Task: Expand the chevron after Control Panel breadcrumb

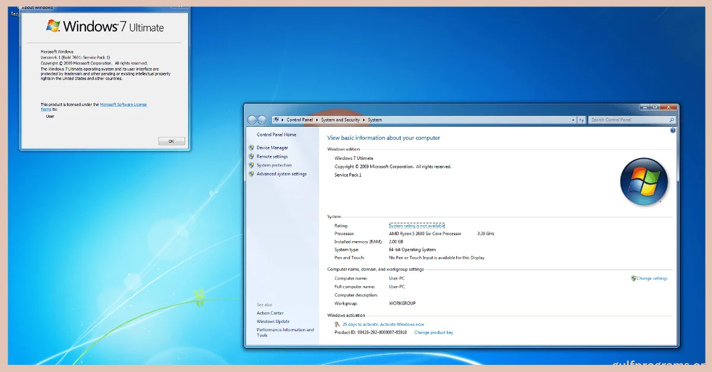Action: (316, 120)
